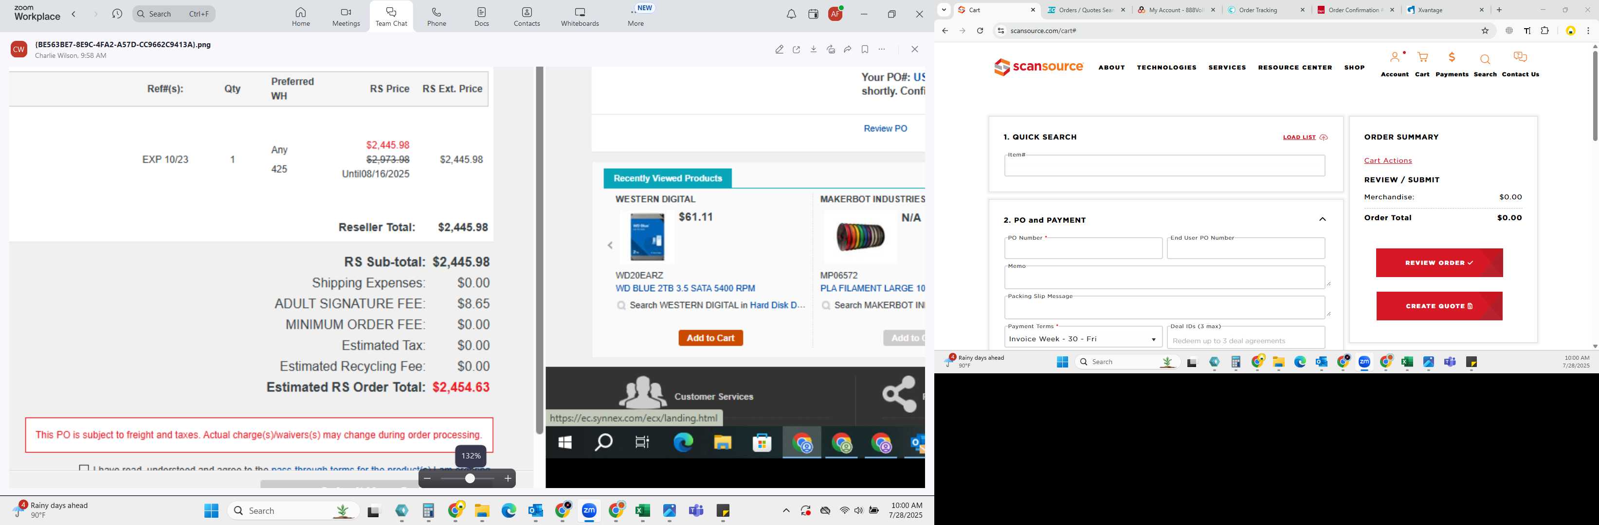The width and height of the screenshot is (1599, 525).
Task: Switch to the Xvantage tab
Action: (1445, 10)
